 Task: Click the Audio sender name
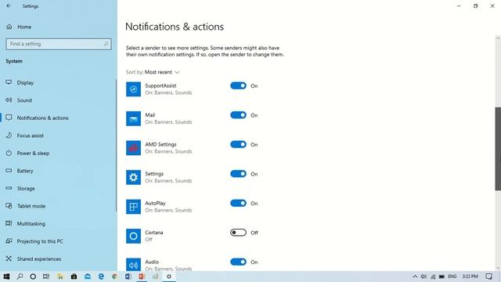[x=152, y=262]
